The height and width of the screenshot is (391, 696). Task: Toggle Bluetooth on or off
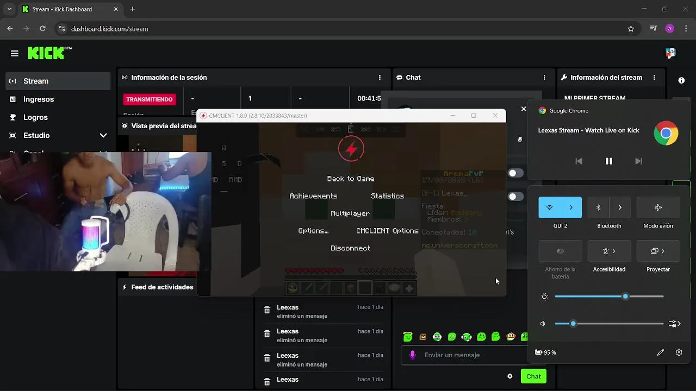[598, 207]
